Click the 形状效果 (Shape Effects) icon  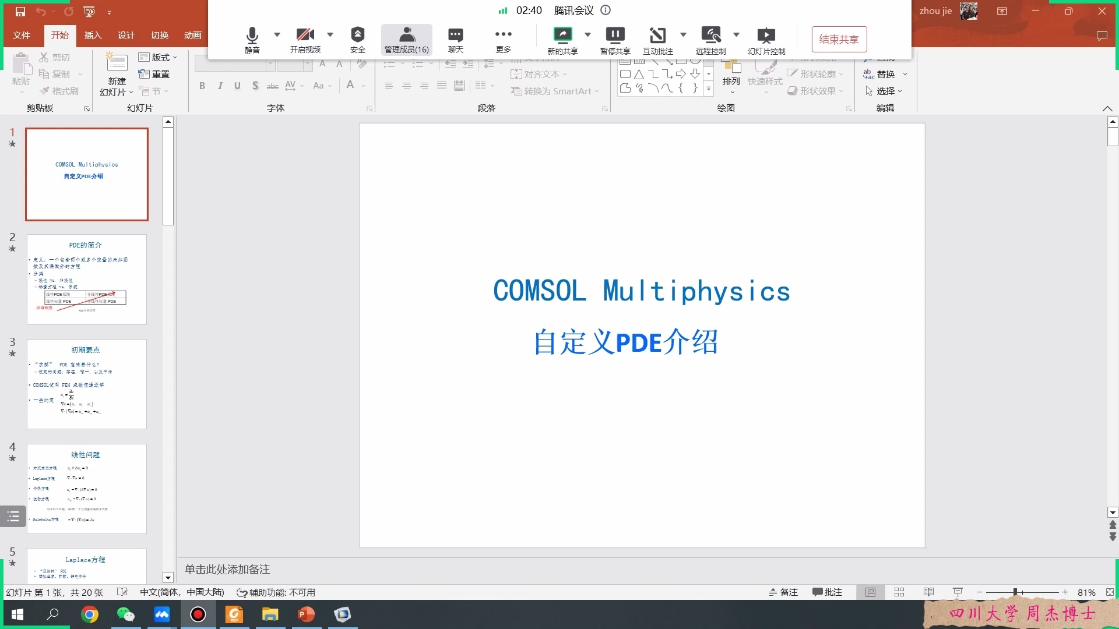[x=793, y=91]
